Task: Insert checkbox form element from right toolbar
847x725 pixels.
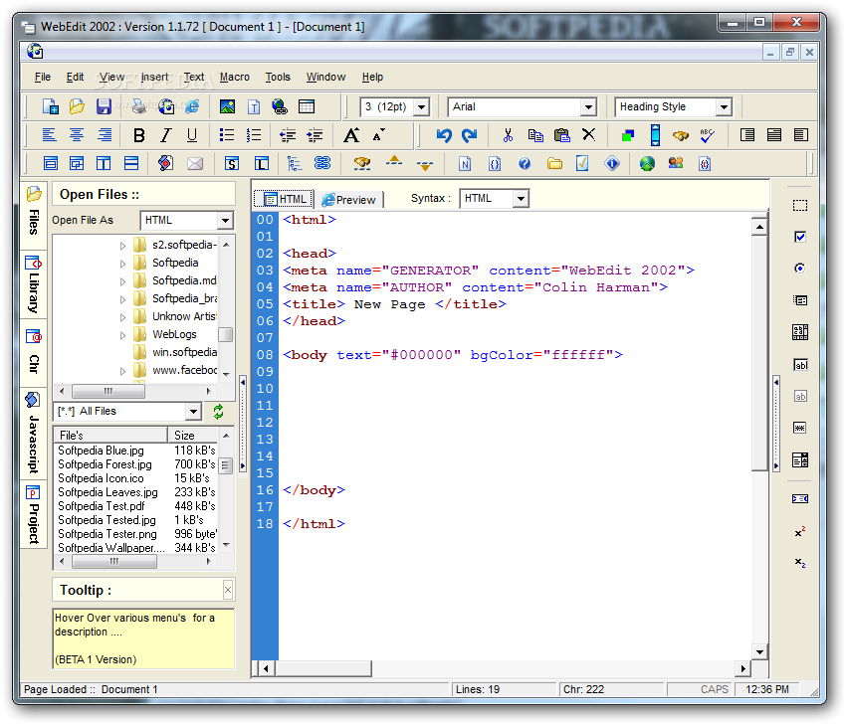Action: 800,237
